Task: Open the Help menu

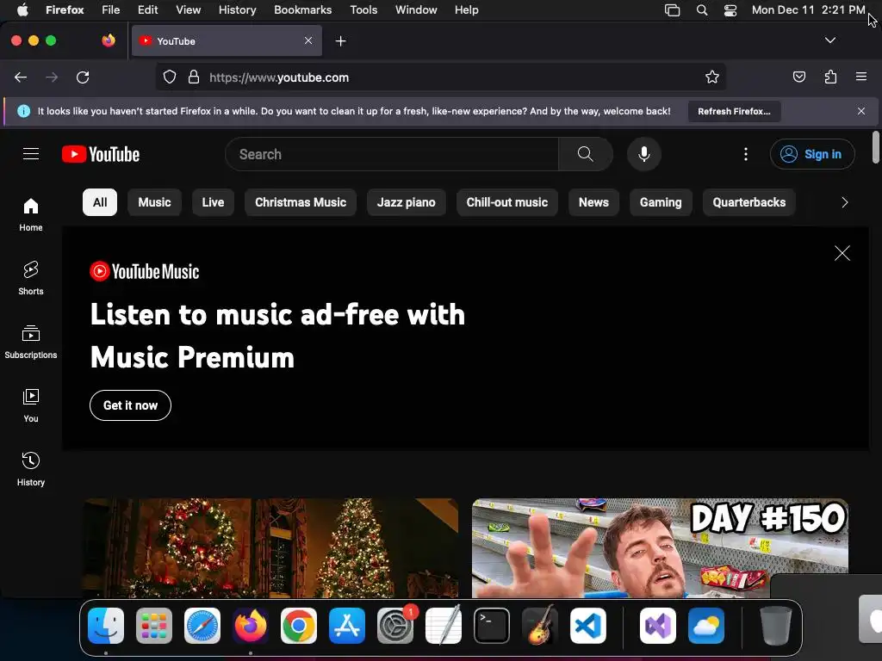Action: (466, 9)
